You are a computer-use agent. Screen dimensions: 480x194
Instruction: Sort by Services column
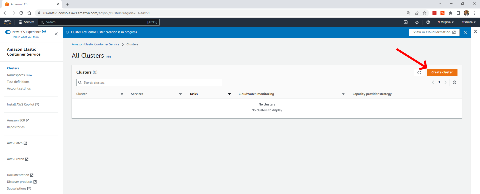pyautogui.click(x=180, y=94)
